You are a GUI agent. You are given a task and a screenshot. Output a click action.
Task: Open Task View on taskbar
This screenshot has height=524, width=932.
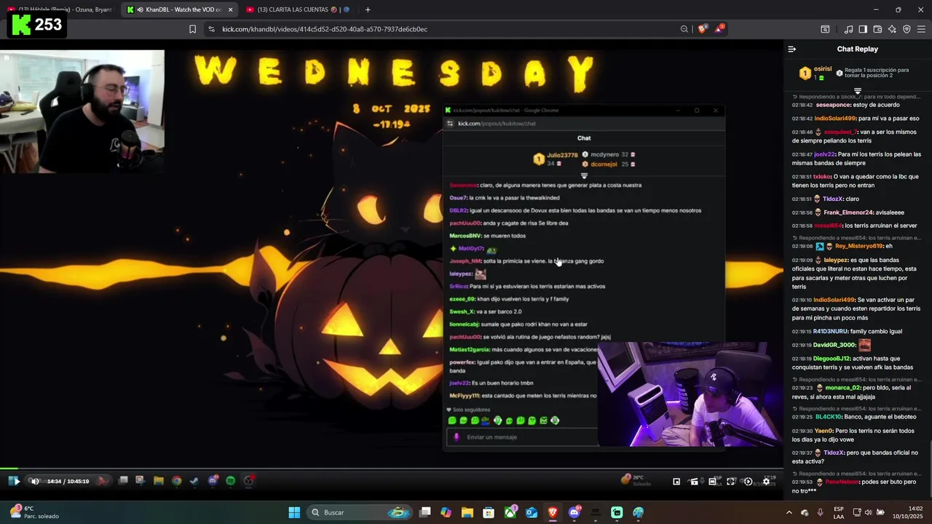click(425, 512)
